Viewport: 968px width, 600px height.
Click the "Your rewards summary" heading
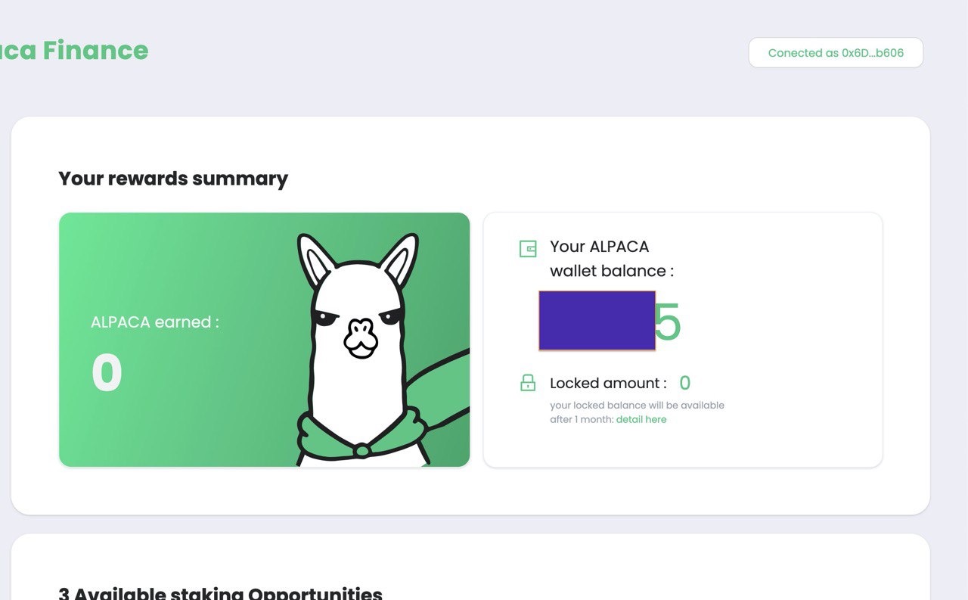coord(173,179)
